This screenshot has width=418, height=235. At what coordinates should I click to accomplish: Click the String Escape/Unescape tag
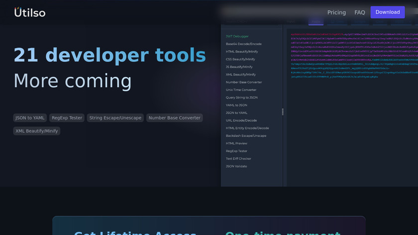pos(115,118)
